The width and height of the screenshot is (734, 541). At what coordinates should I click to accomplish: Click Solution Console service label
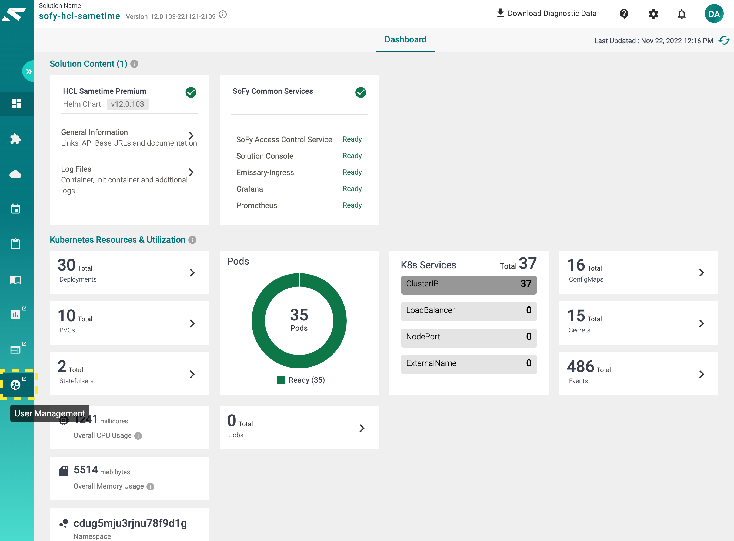(x=265, y=156)
